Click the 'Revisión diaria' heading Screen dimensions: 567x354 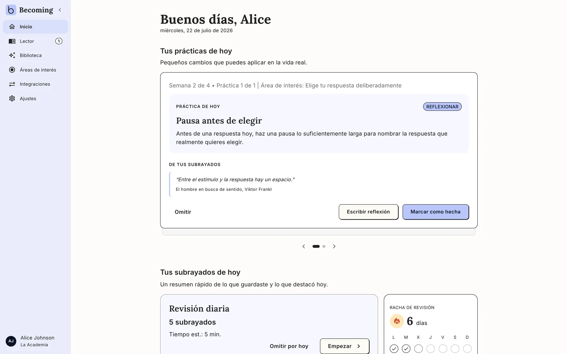point(199,309)
